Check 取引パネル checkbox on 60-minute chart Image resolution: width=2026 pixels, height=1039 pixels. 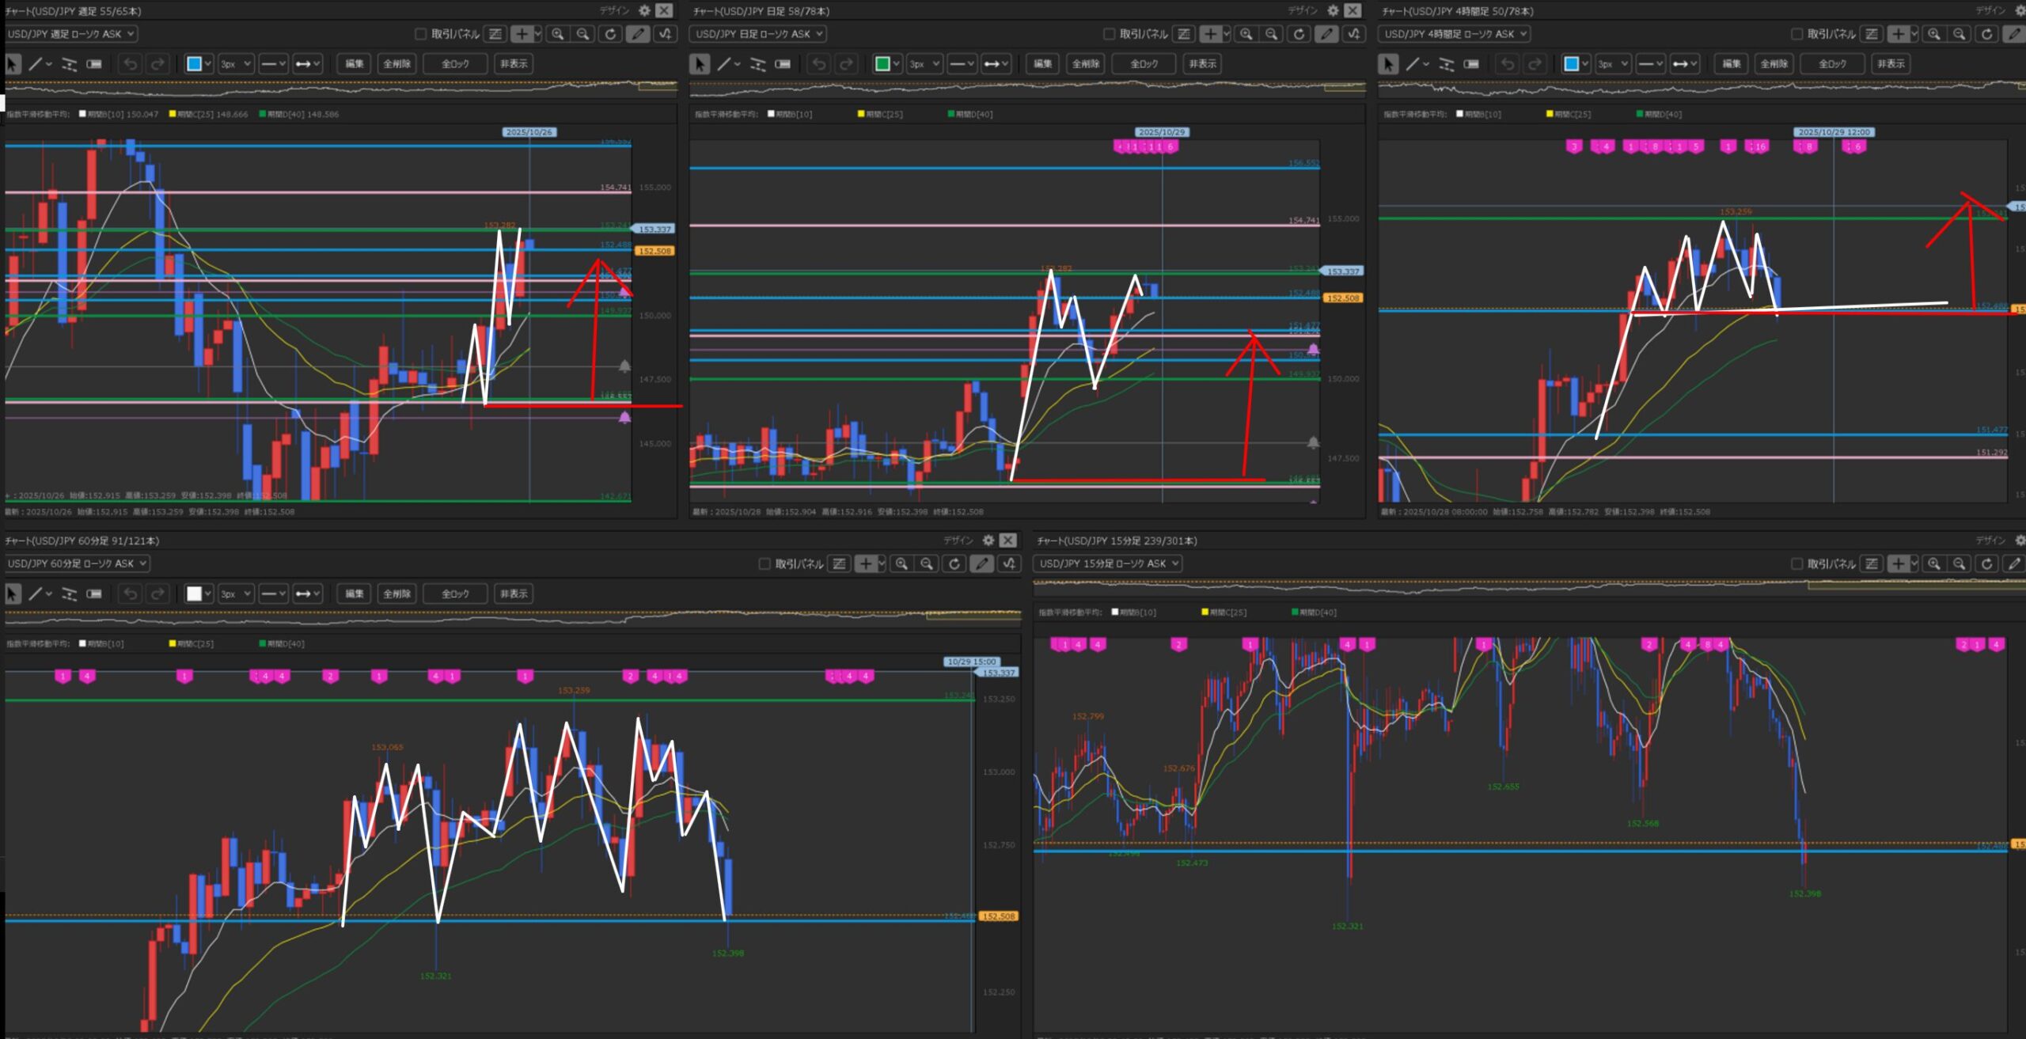(764, 564)
